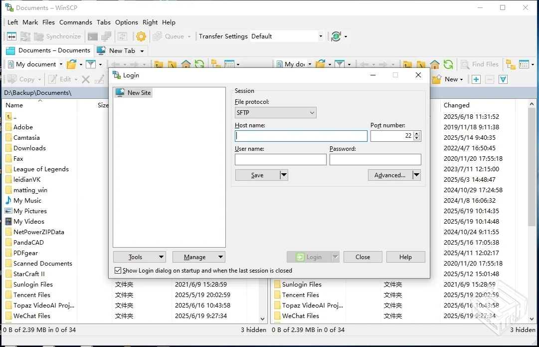Increase port number with stepper arrow
The height and width of the screenshot is (347, 539).
[417, 133]
